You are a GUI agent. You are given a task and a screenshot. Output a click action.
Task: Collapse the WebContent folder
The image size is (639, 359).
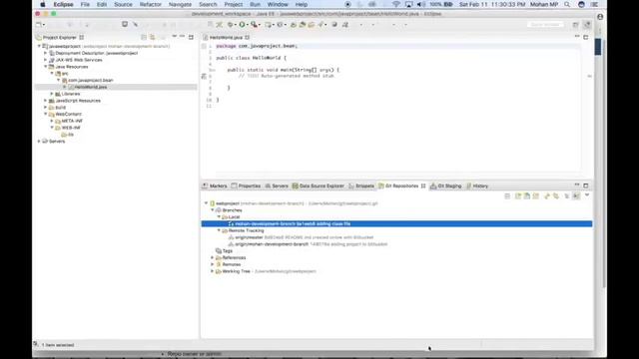tap(45, 114)
